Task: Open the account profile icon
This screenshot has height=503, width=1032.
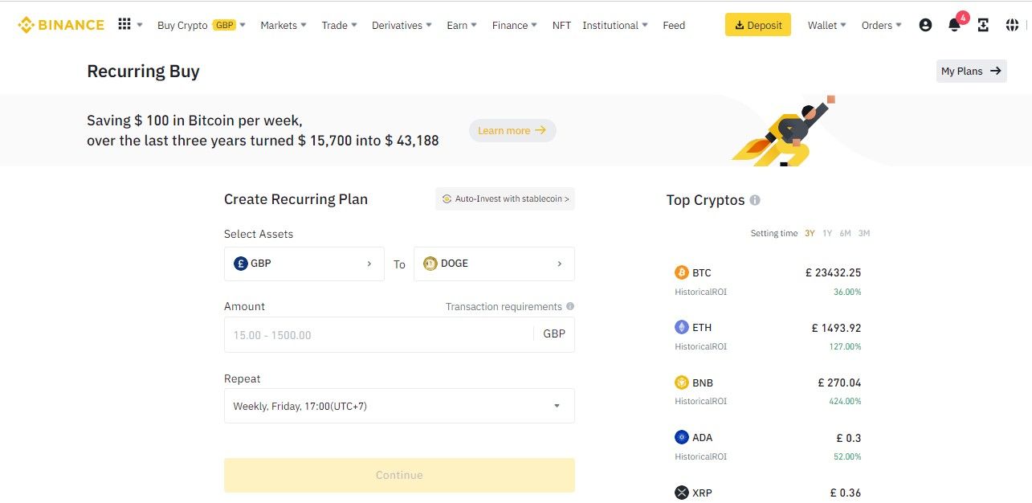Action: click(x=925, y=25)
